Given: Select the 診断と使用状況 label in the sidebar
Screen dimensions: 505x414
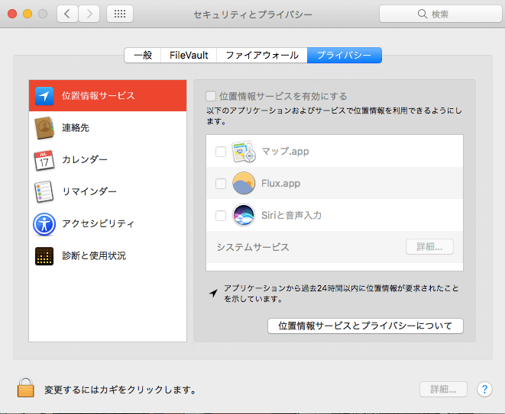Looking at the screenshot, I should point(94,255).
